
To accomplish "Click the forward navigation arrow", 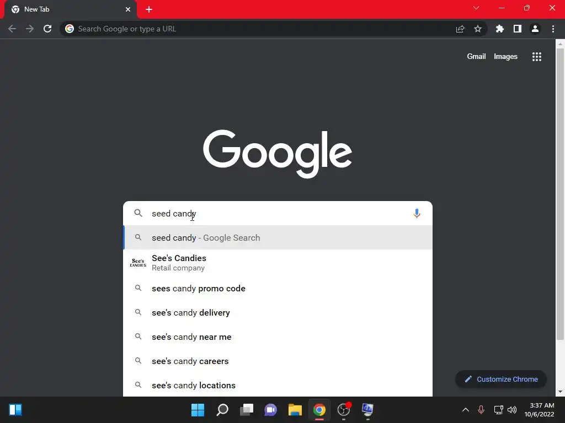I will tap(30, 29).
